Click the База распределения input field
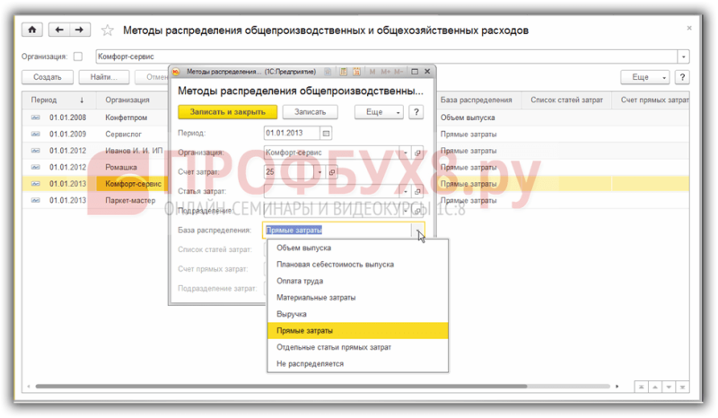 click(337, 231)
